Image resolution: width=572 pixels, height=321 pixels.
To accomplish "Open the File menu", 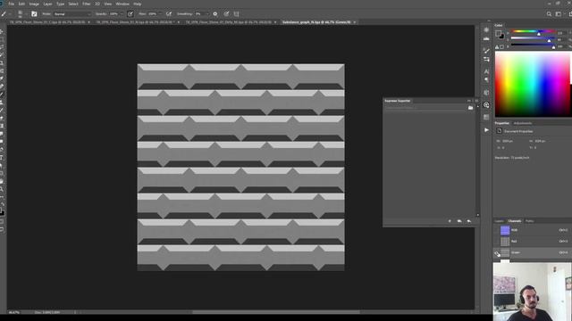I will [x=12, y=4].
